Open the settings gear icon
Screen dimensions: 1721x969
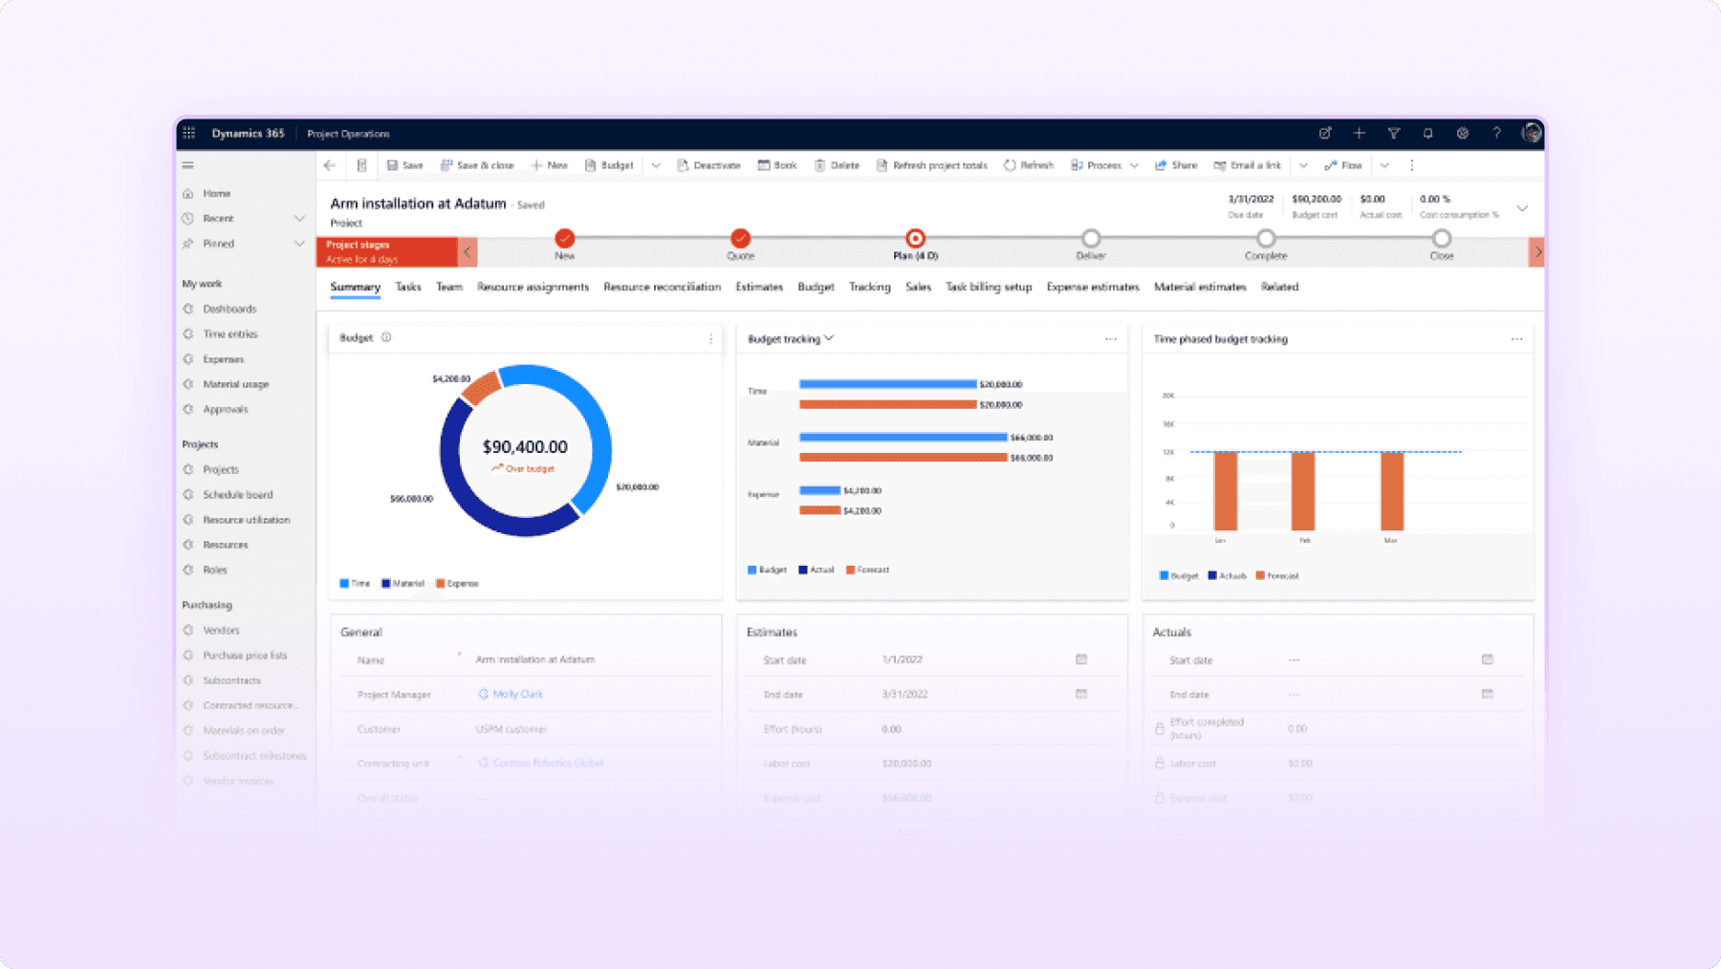[1462, 134]
